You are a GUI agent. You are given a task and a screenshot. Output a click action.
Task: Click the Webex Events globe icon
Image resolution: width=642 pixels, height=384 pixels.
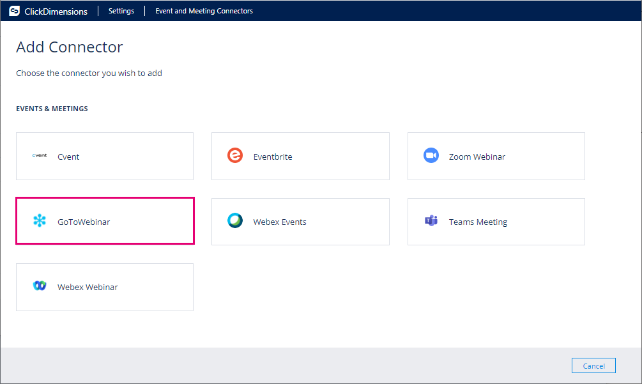tap(235, 220)
